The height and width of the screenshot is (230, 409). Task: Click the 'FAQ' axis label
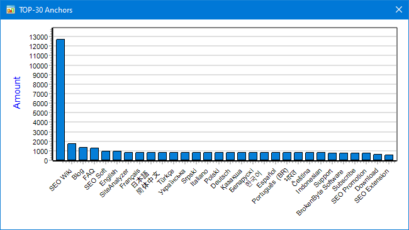tap(89, 175)
